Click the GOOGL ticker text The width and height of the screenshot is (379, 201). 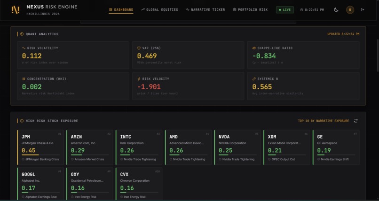tap(28, 174)
